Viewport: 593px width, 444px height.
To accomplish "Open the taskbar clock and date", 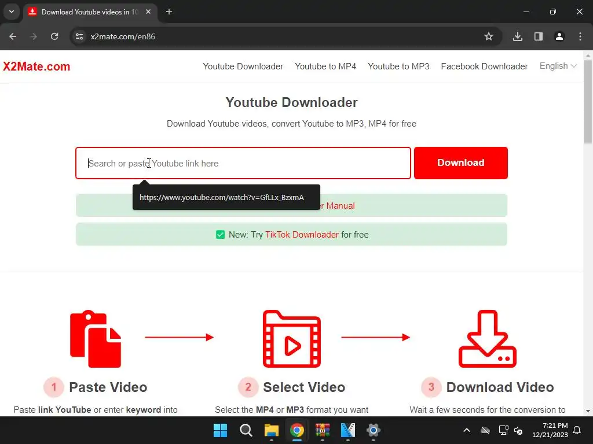I will pyautogui.click(x=550, y=430).
